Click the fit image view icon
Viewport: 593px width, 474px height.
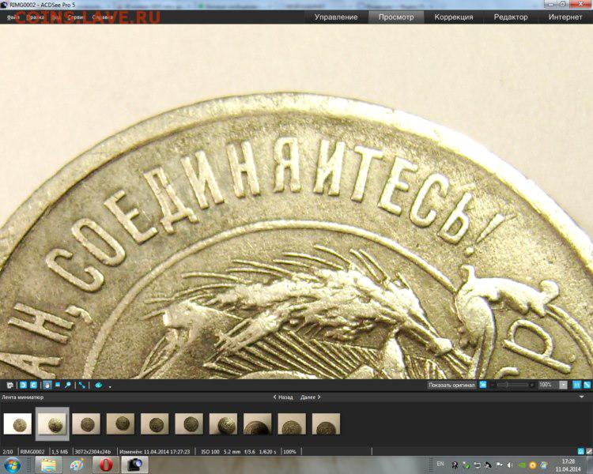(x=587, y=385)
